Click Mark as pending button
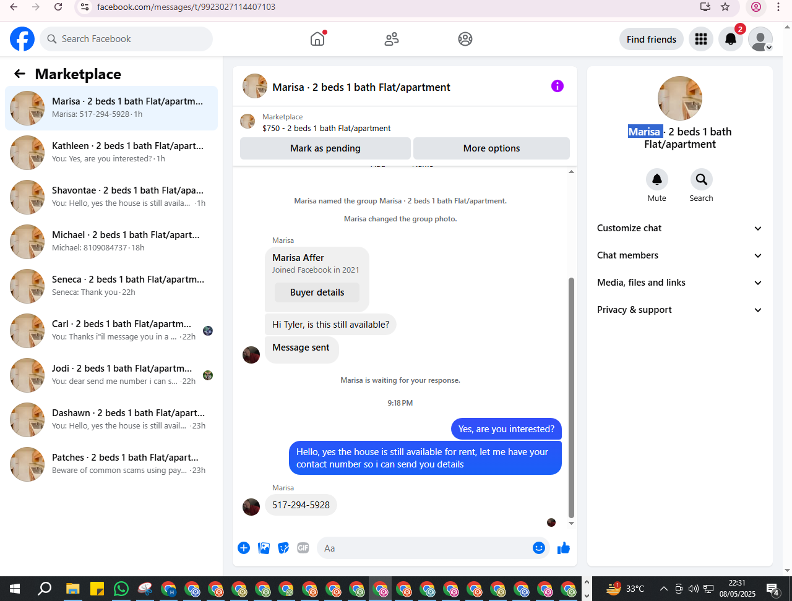 (x=325, y=148)
